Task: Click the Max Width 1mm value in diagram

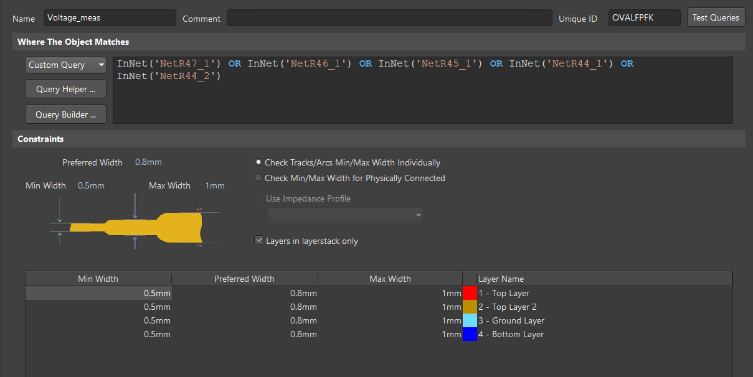Action: [x=215, y=185]
